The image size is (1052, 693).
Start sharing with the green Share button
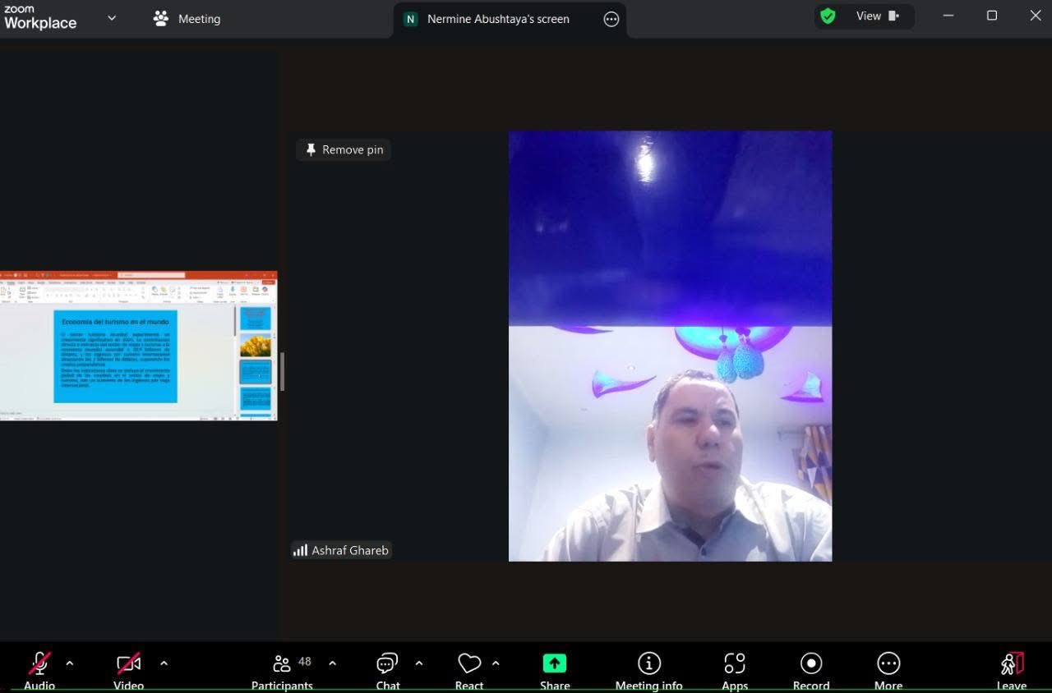click(555, 668)
